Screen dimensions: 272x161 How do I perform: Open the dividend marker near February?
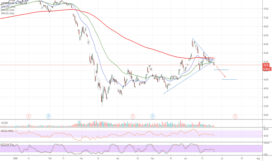pyautogui.click(x=48, y=116)
